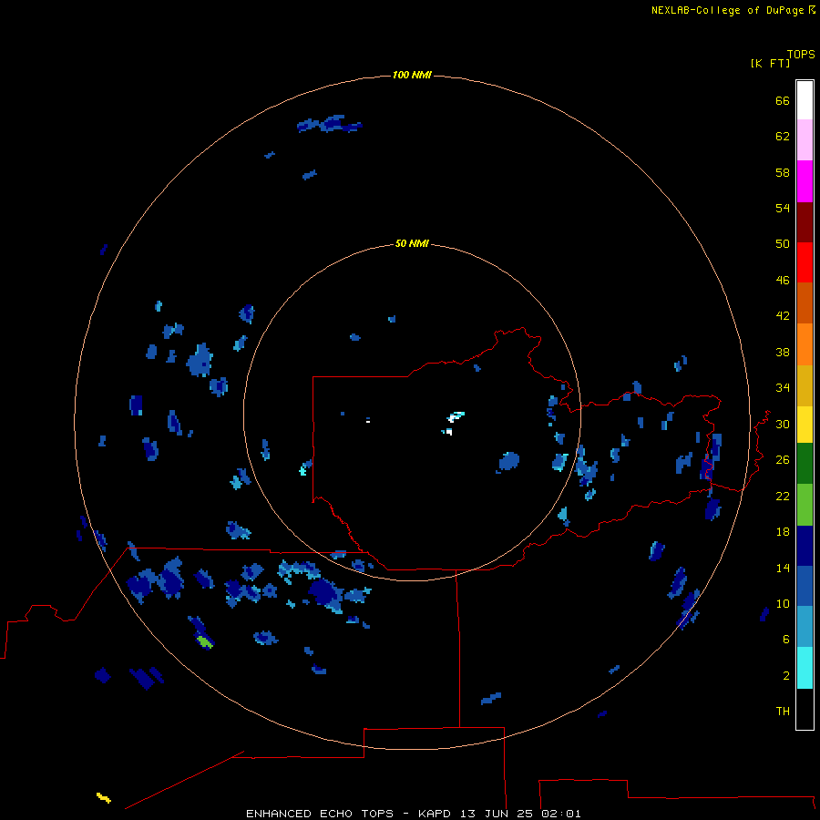The image size is (820, 820).
Task: Click the legend value 58
Action: coord(783,172)
